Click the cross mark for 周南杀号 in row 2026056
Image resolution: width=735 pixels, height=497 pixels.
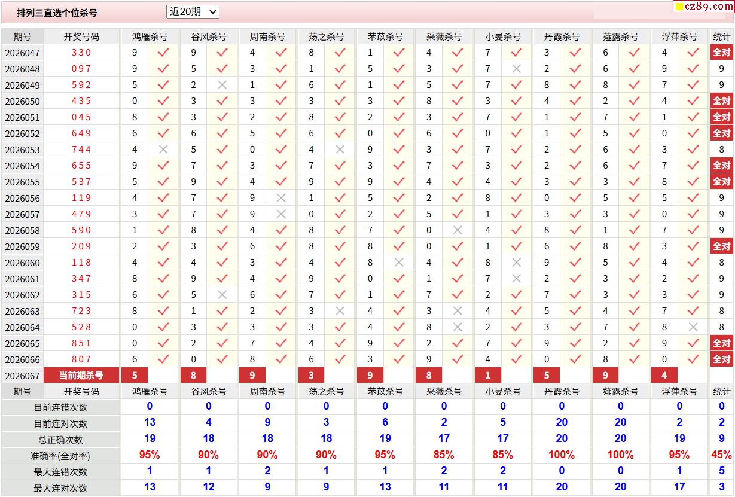click(x=280, y=198)
